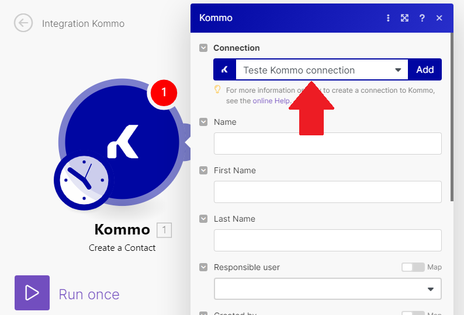This screenshot has width=464, height=315.
Task: Click into the Name input field
Action: (x=328, y=143)
